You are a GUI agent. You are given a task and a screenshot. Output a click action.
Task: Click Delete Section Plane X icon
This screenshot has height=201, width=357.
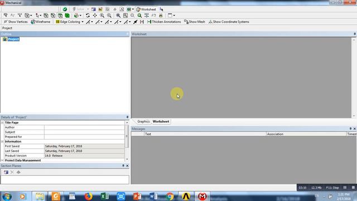(12, 172)
